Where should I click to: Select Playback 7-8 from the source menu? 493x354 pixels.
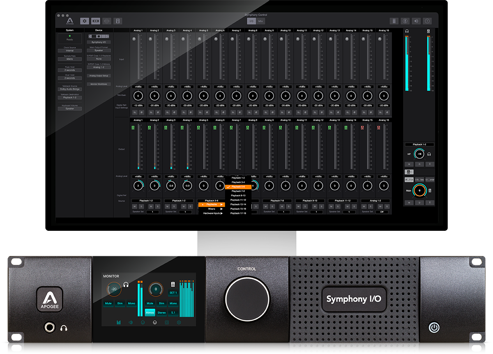(x=238, y=191)
